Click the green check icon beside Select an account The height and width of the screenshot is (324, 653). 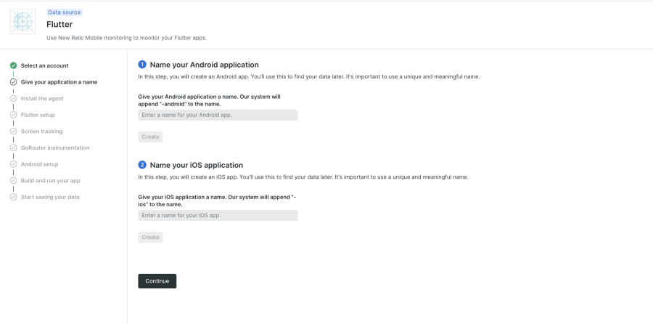tap(13, 65)
